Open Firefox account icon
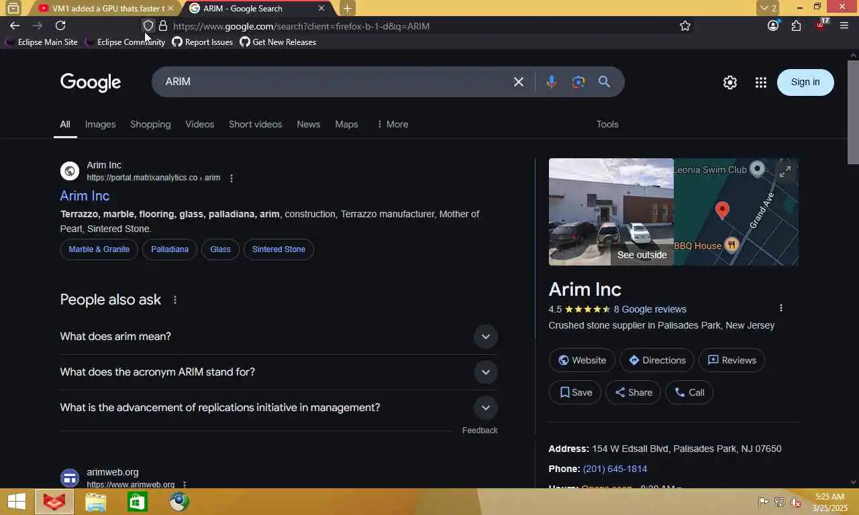 pyautogui.click(x=773, y=25)
